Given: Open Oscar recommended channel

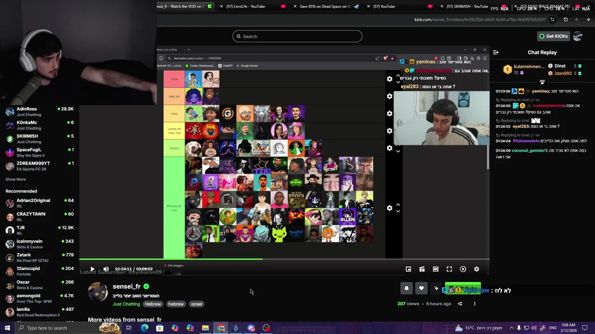Looking at the screenshot, I should point(40,285).
